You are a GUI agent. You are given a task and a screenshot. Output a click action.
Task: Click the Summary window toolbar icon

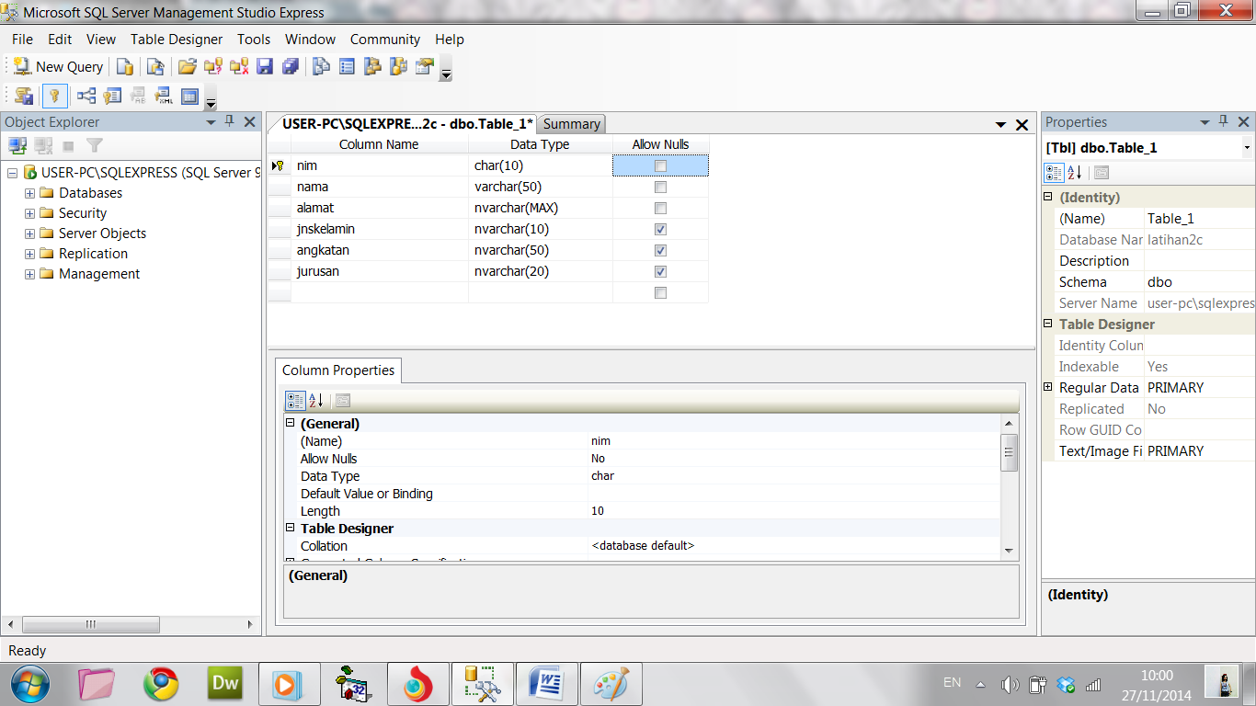pos(347,66)
